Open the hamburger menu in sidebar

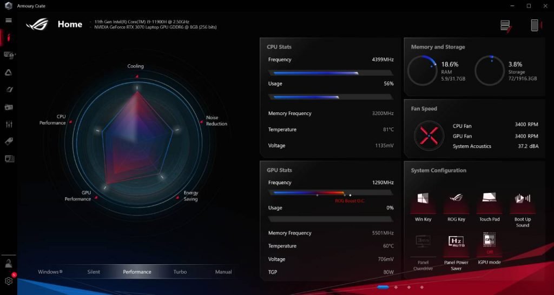(9, 21)
